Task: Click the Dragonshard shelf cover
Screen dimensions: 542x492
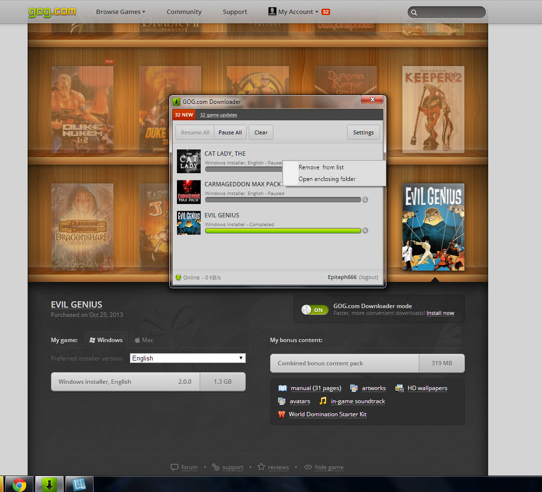Action: [x=82, y=227]
